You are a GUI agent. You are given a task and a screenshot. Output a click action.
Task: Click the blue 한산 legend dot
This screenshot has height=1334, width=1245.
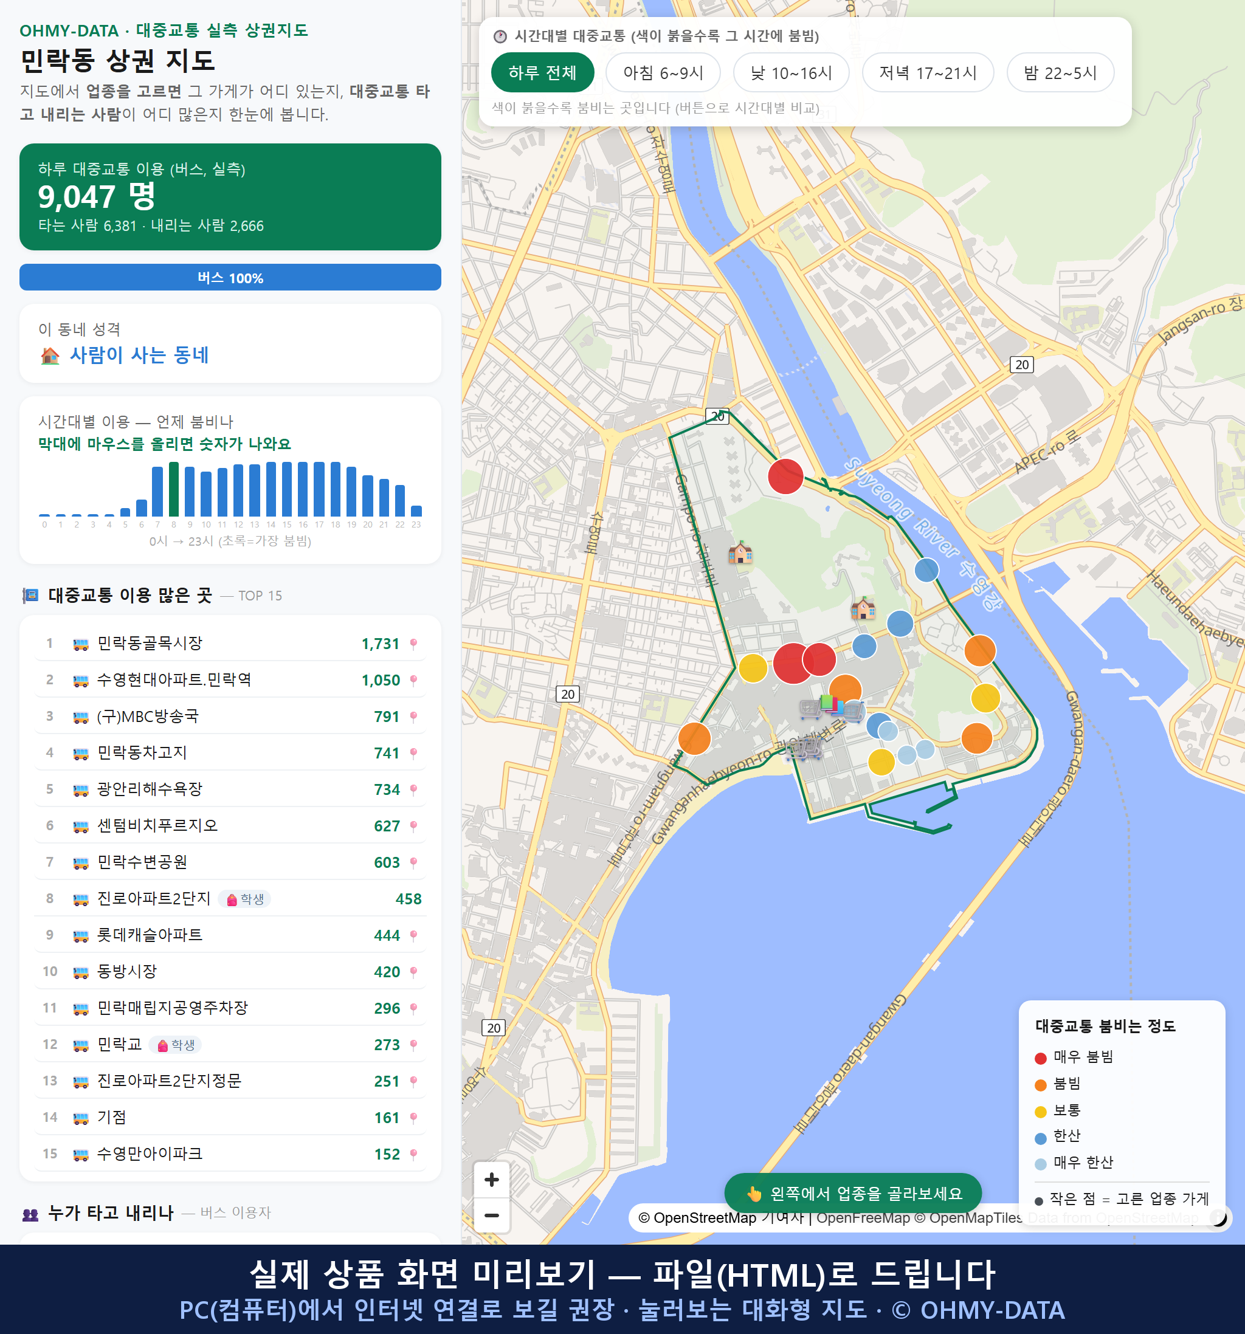pos(1040,1138)
